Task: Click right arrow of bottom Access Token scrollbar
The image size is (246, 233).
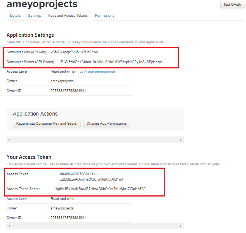Action: tap(180, 227)
